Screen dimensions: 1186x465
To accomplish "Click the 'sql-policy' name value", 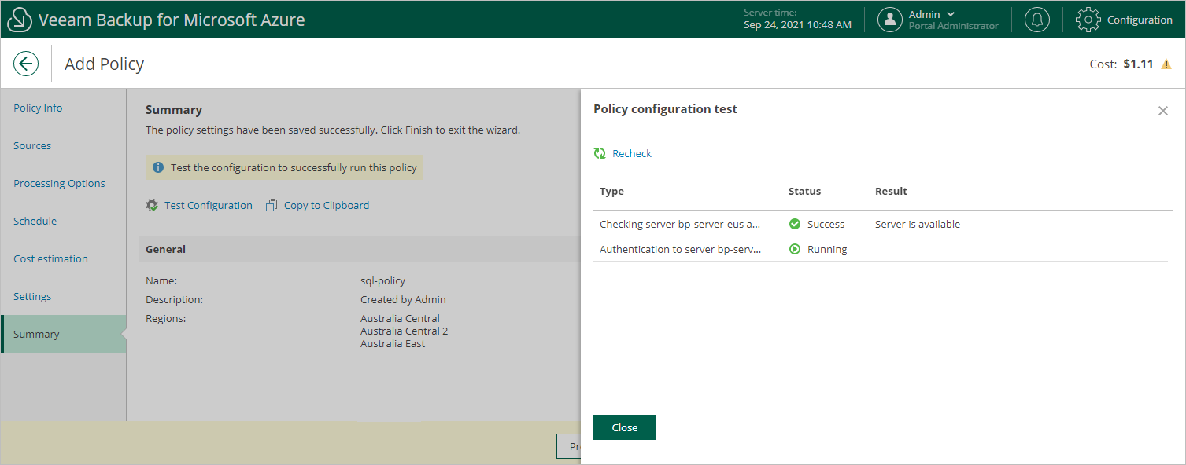I will point(383,280).
